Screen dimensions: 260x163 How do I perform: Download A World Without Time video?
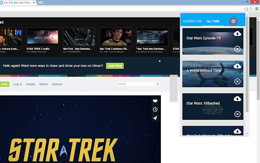click(x=237, y=66)
